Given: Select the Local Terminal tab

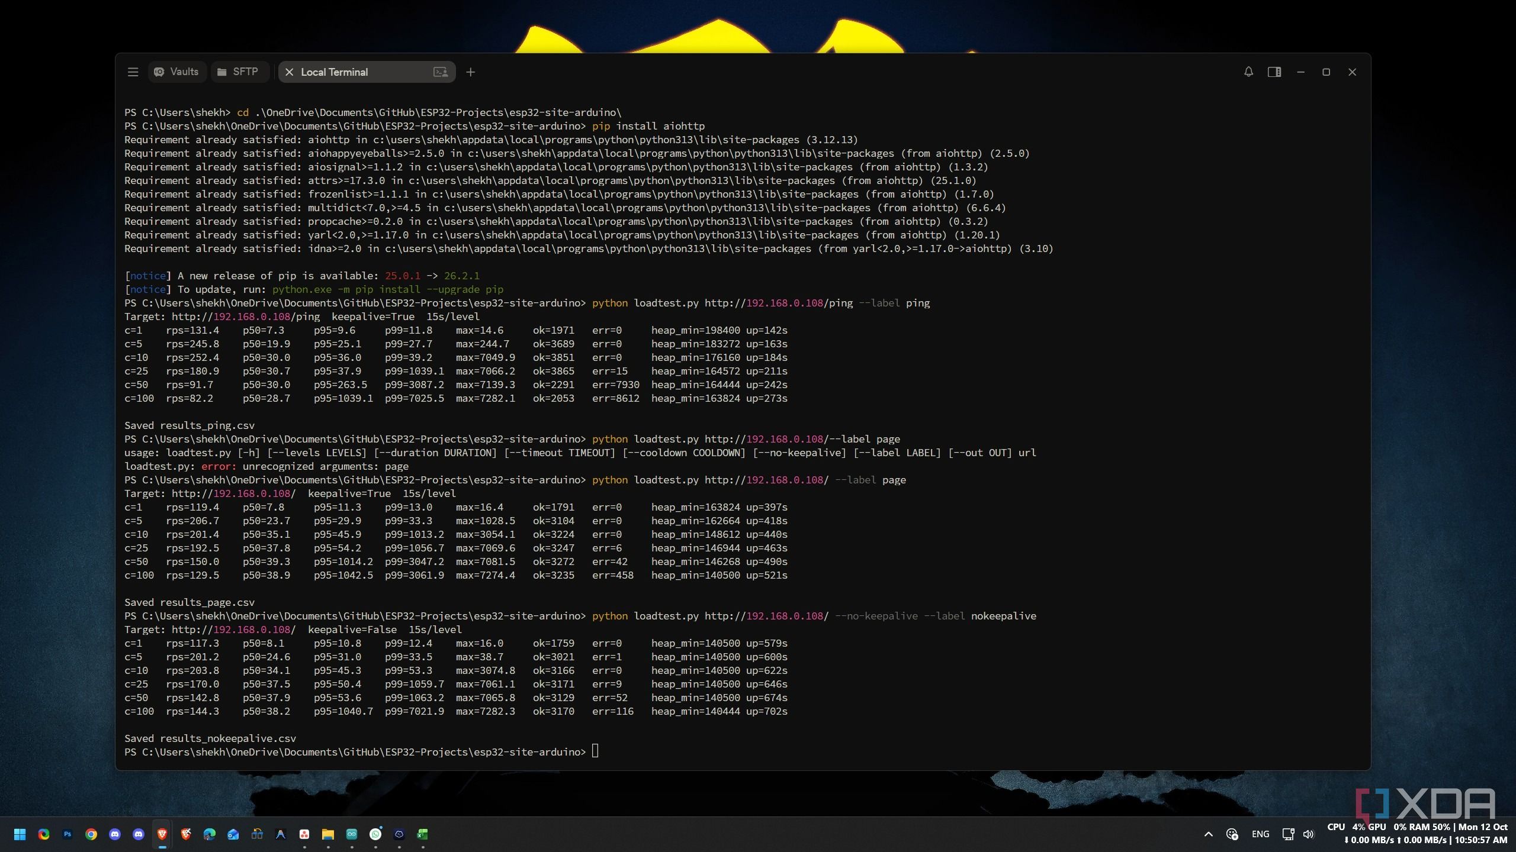Looking at the screenshot, I should pyautogui.click(x=367, y=72).
